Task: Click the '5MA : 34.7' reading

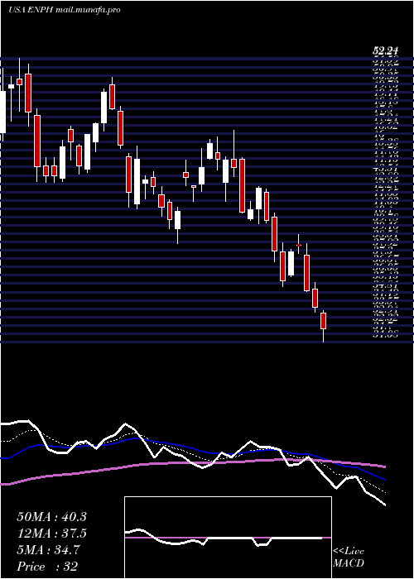Action: [x=49, y=550]
